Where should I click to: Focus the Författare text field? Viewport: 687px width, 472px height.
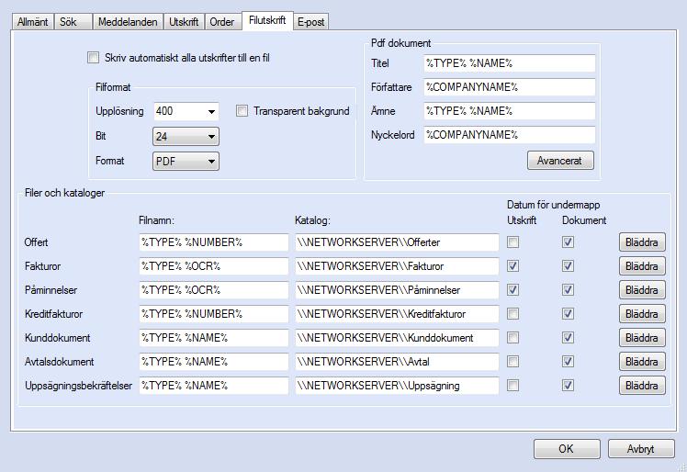tap(510, 86)
